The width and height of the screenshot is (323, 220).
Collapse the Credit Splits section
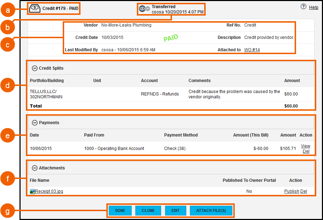pyautogui.click(x=35, y=68)
